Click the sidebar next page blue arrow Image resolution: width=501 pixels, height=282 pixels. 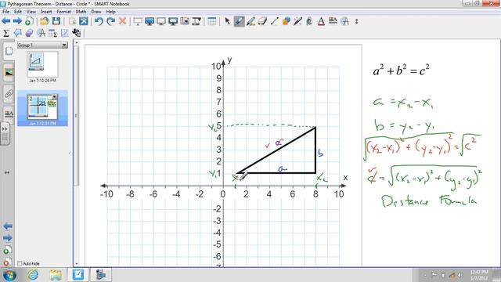click(x=8, y=238)
